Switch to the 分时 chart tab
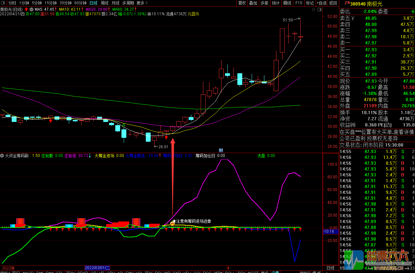415x273 pixels. [x=12, y=3]
